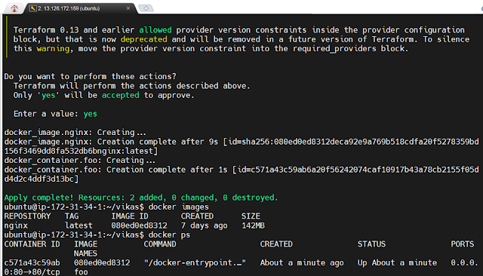Click the session tab's terminal icon
Screen dimensions: 483x276
[x=32, y=8]
